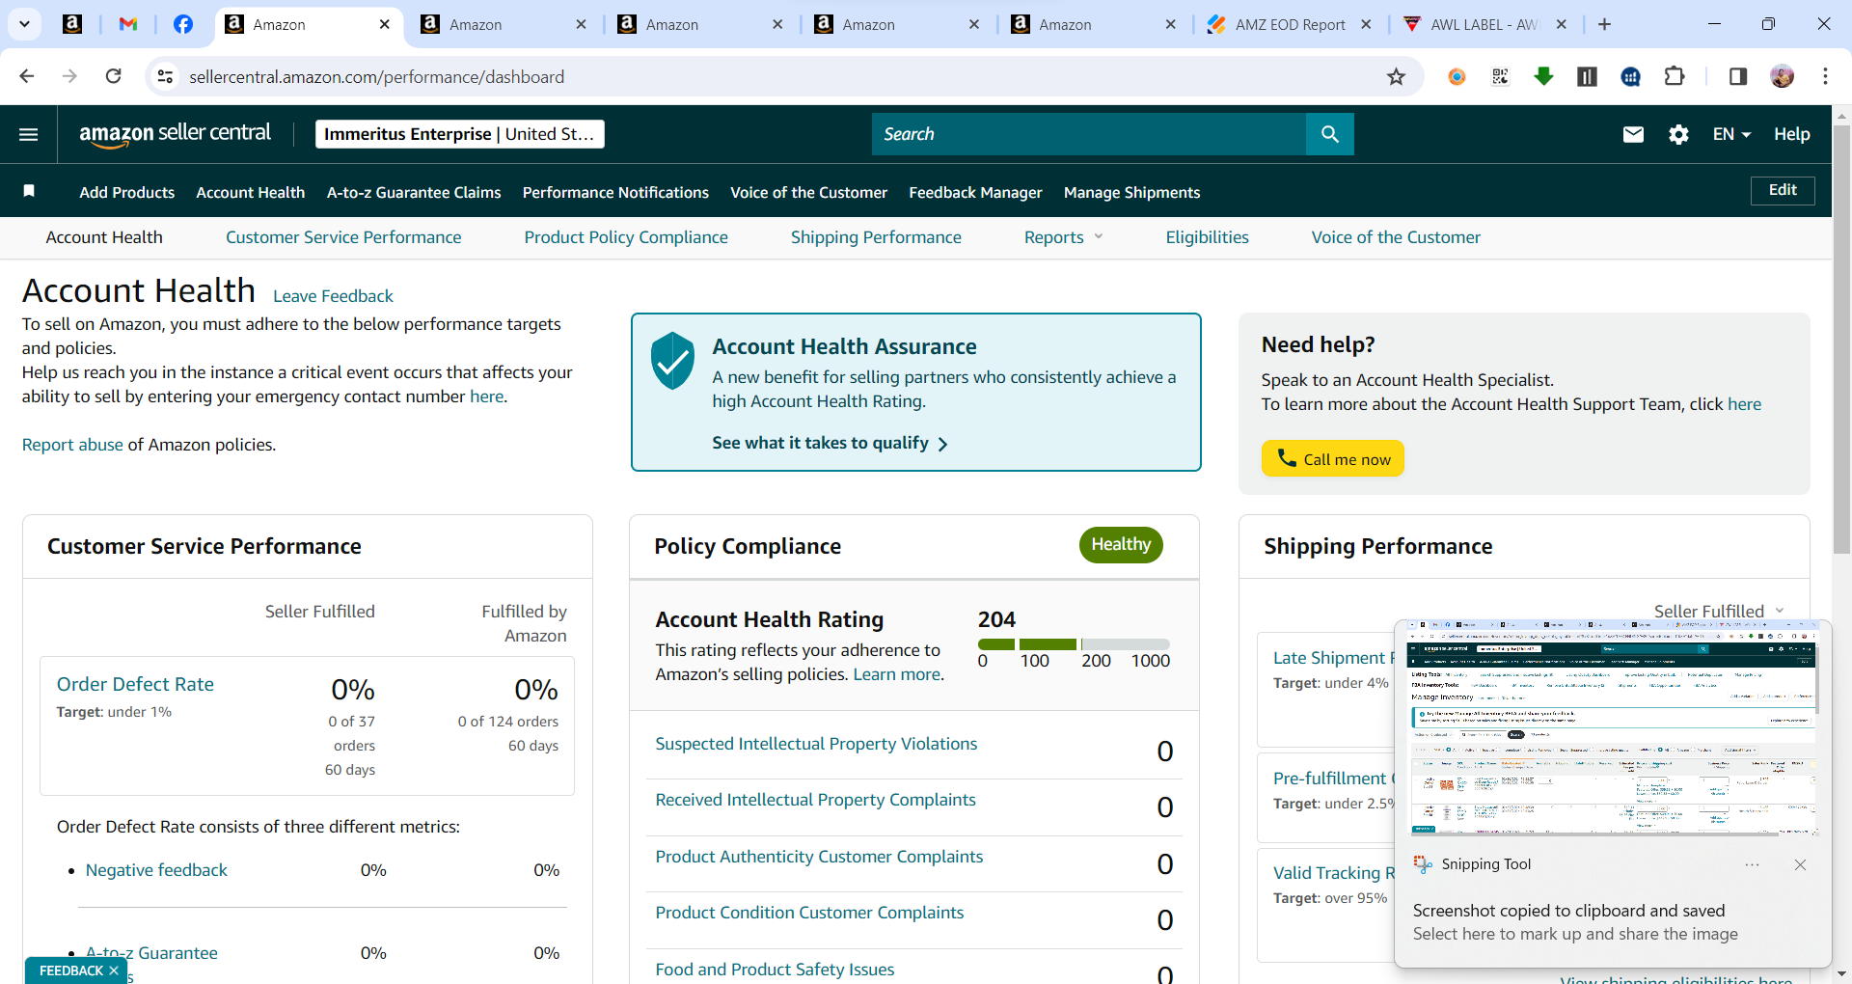This screenshot has height=984, width=1852.
Task: View site information icon in address bar
Action: pos(165,76)
